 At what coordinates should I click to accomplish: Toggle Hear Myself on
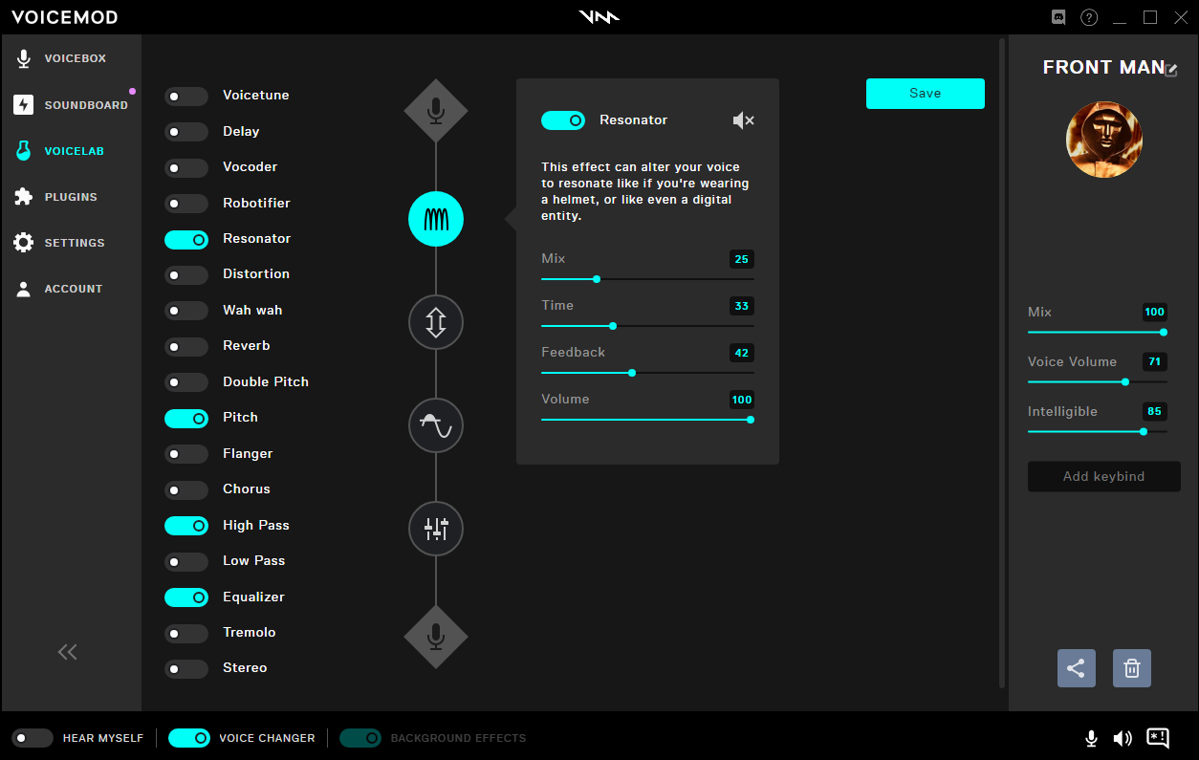(x=33, y=738)
